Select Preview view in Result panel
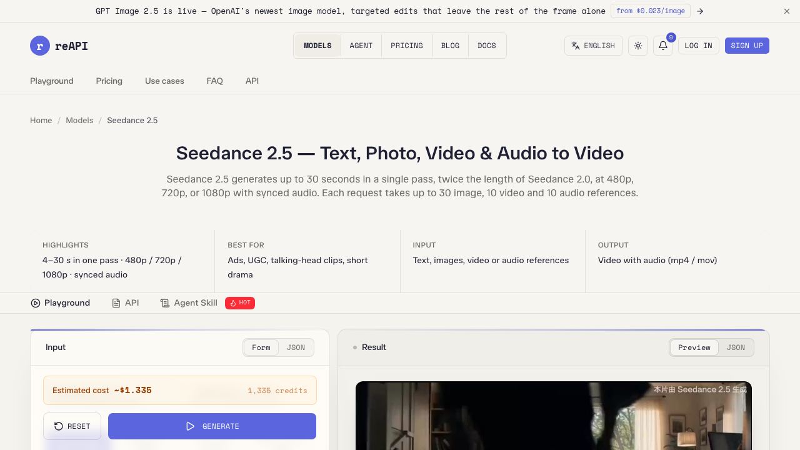 click(694, 347)
